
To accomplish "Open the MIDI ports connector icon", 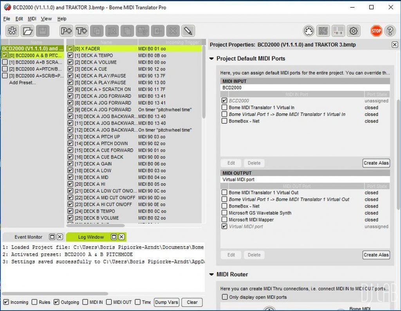I will click(309, 31).
